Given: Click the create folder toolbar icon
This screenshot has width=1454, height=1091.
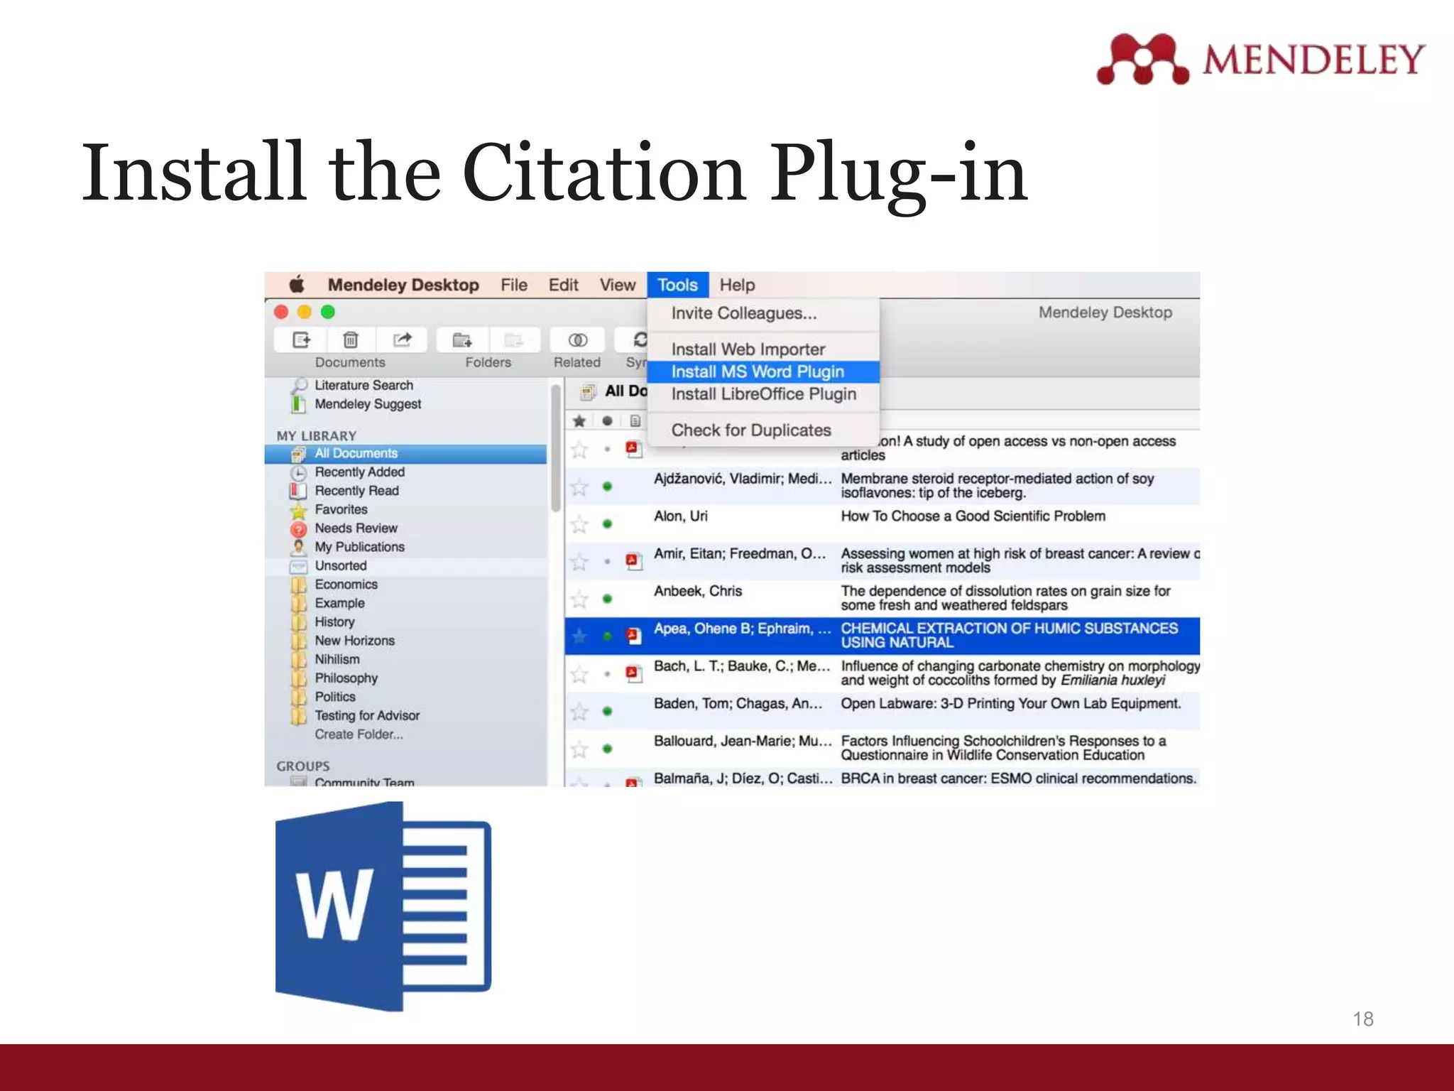Looking at the screenshot, I should point(461,340).
